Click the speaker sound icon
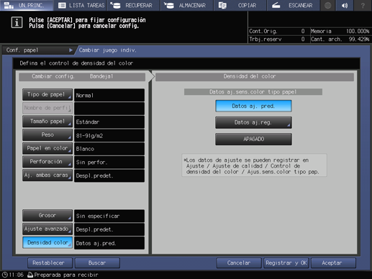The height and width of the screenshot is (279, 372). click(345, 5)
